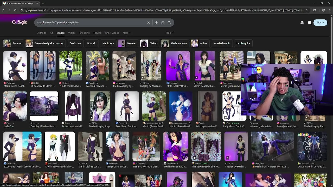
Task: Open Disfraz de anime Amazon image
Action: coord(73,106)
